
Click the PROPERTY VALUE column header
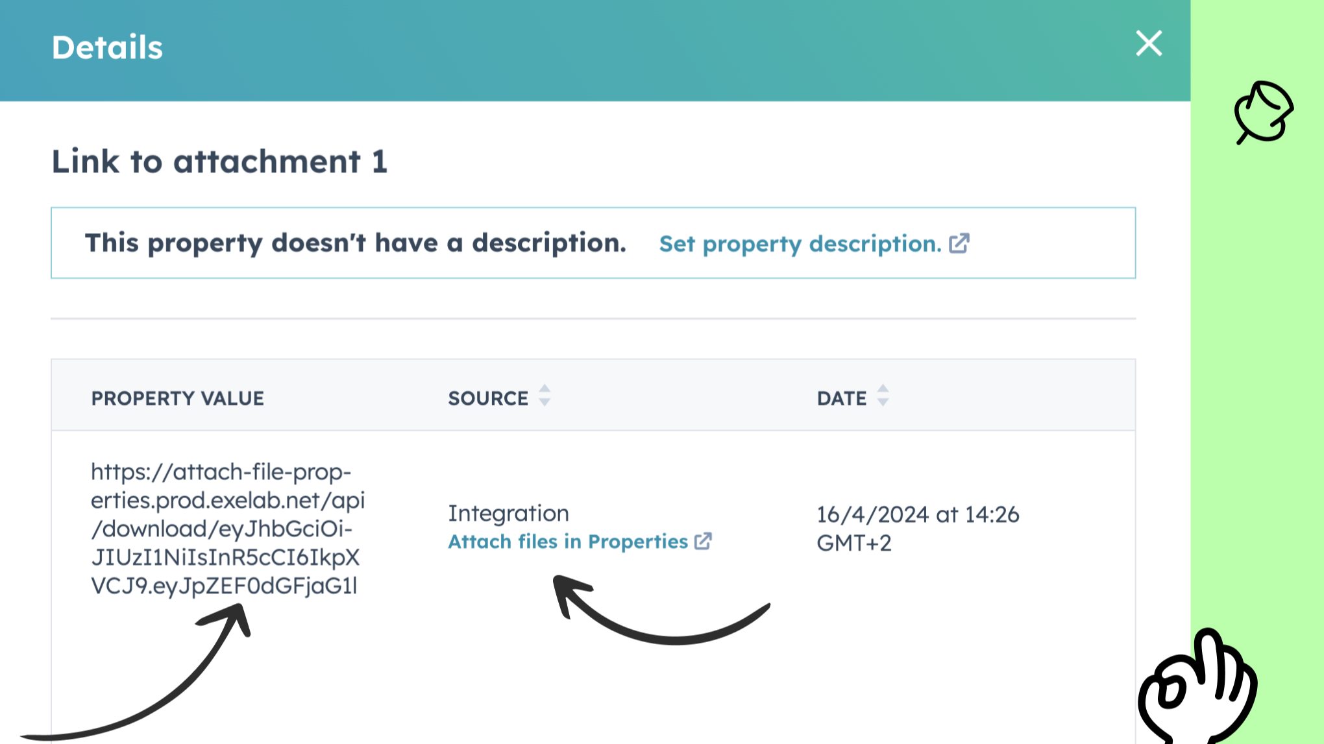pos(177,398)
